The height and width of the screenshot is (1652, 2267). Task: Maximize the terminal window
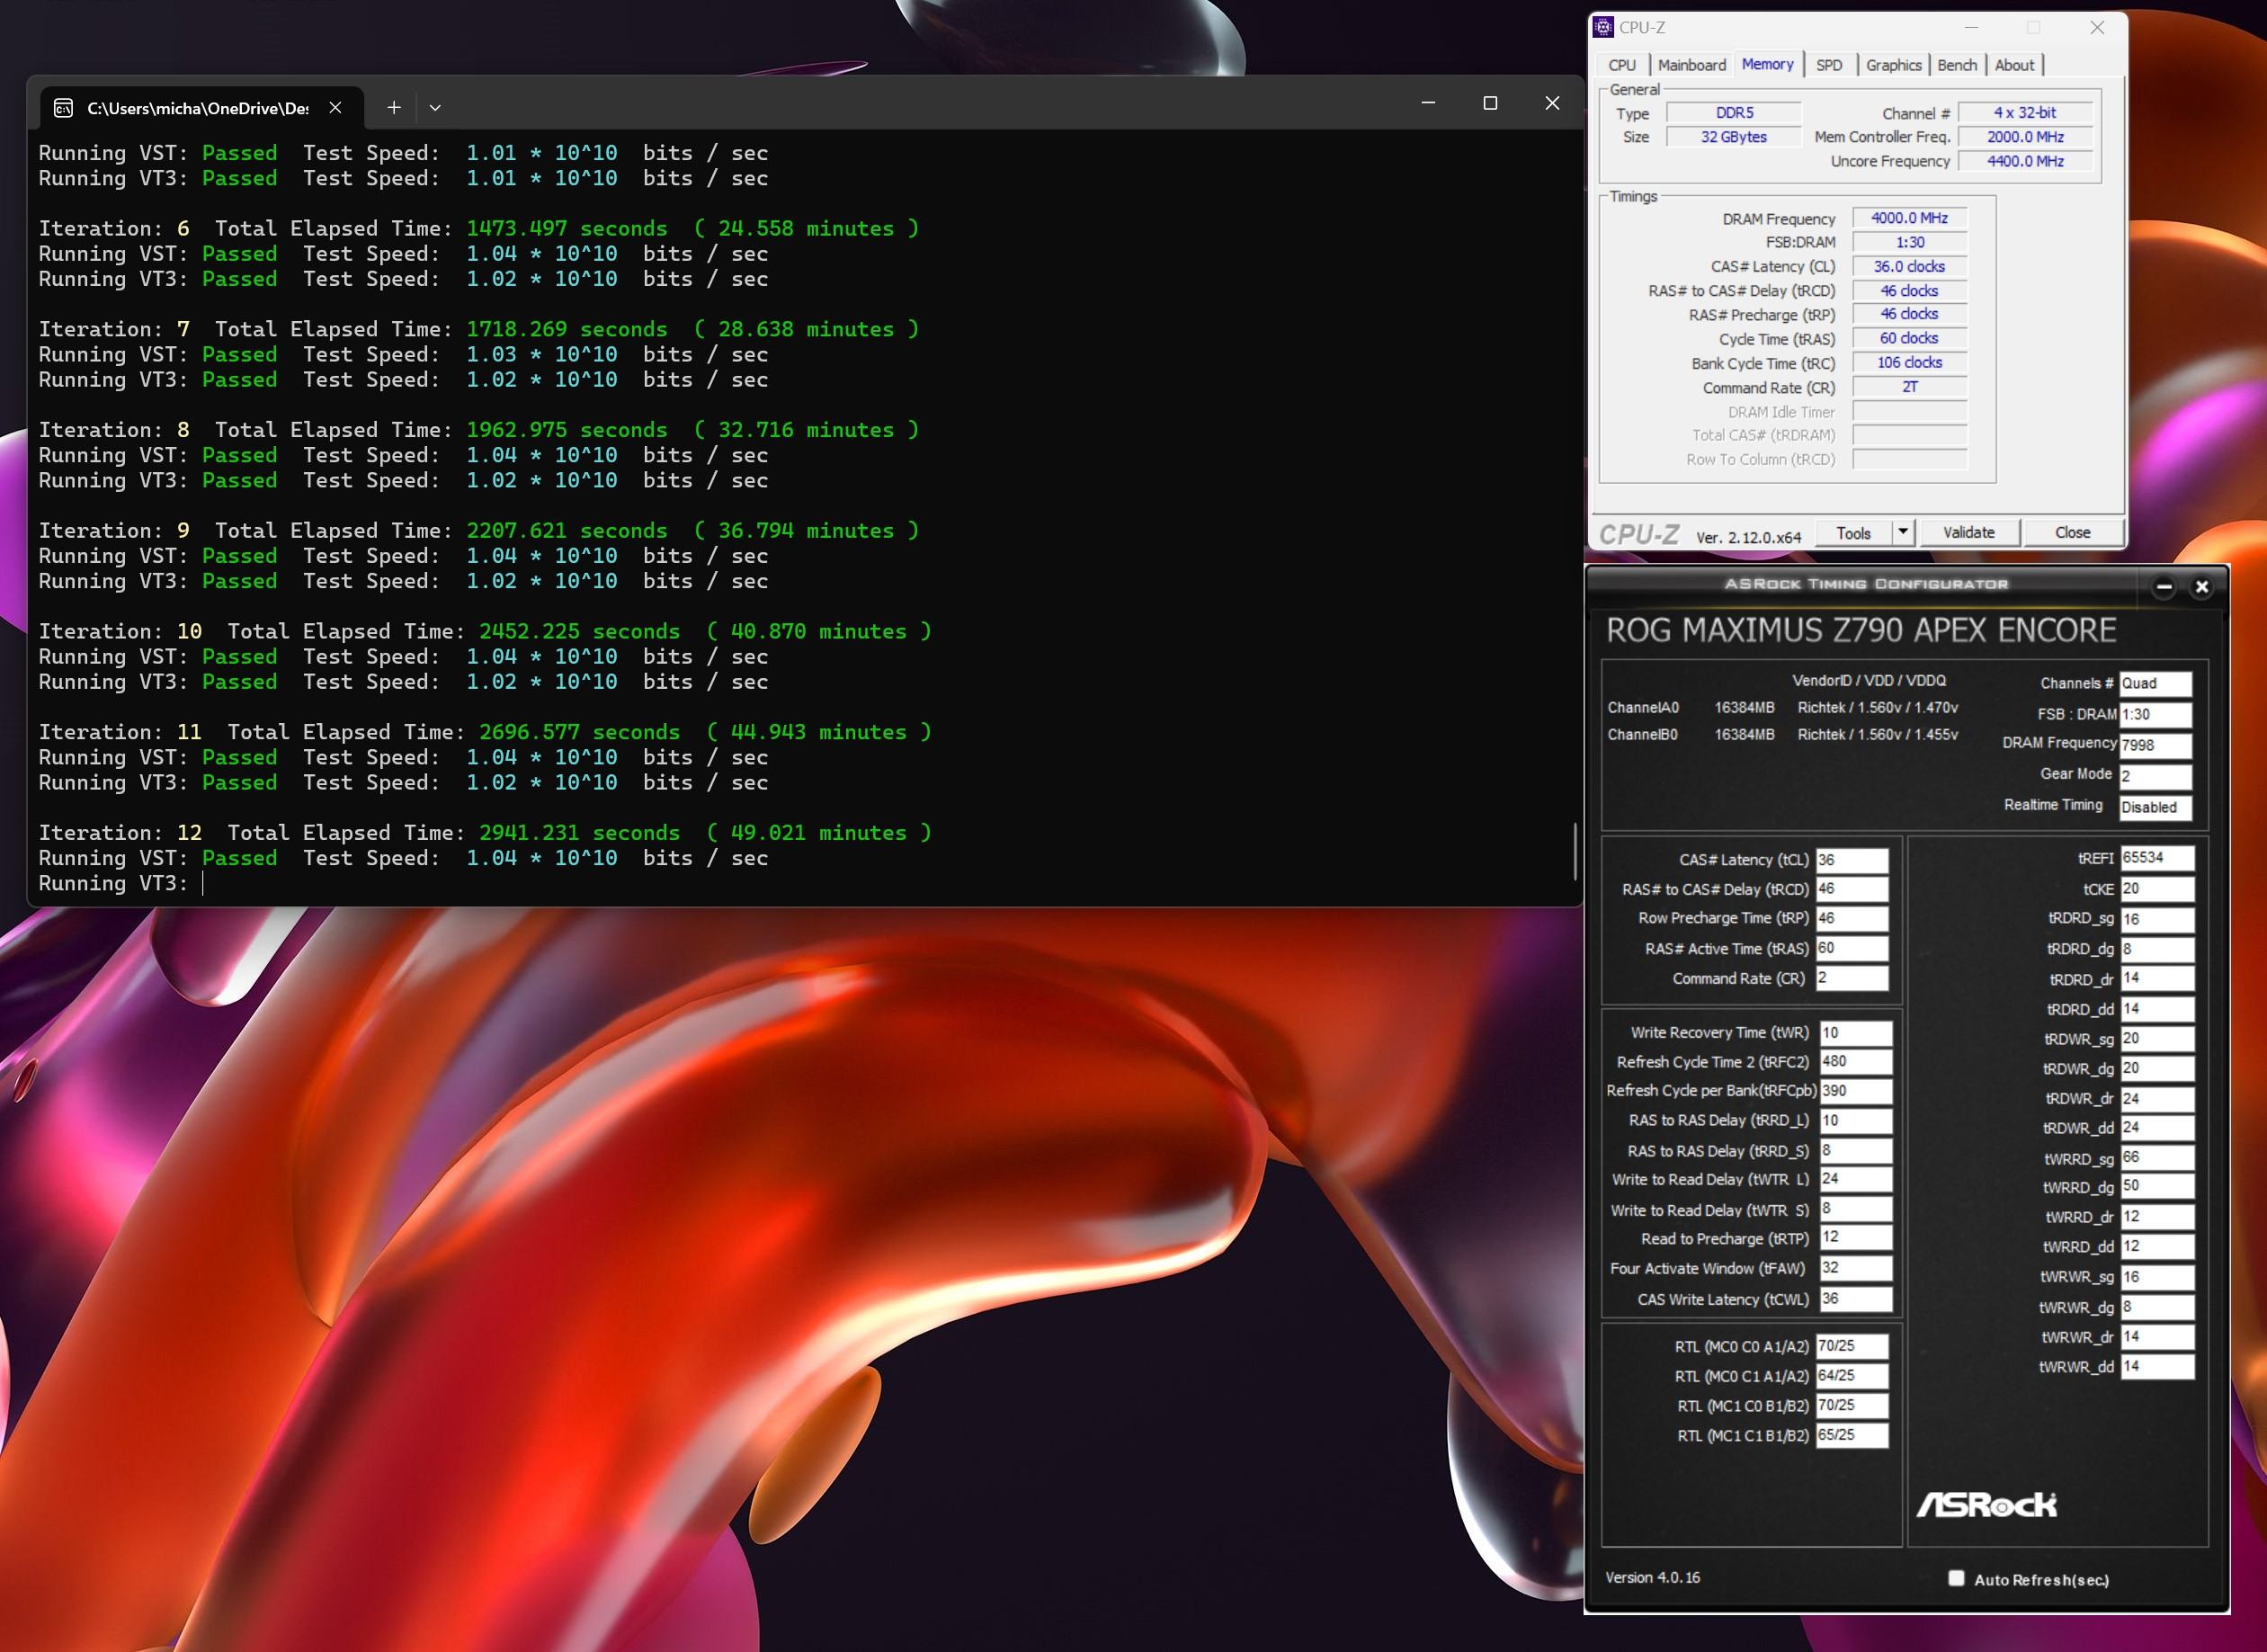tap(1489, 103)
